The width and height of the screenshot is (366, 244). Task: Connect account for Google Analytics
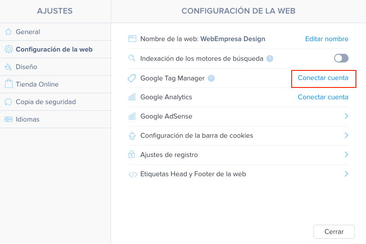point(323,97)
